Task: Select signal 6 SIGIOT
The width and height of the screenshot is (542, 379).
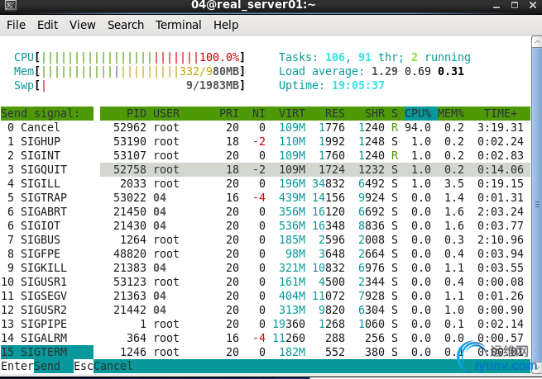Action: 47,226
